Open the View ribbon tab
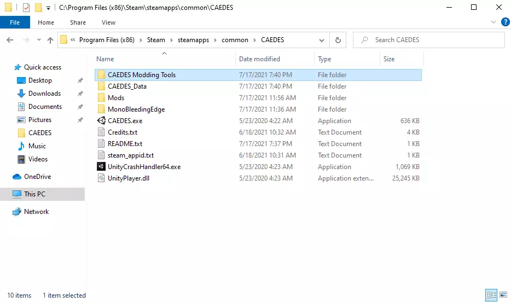Viewport: 511px width, 302px height. [x=108, y=22]
